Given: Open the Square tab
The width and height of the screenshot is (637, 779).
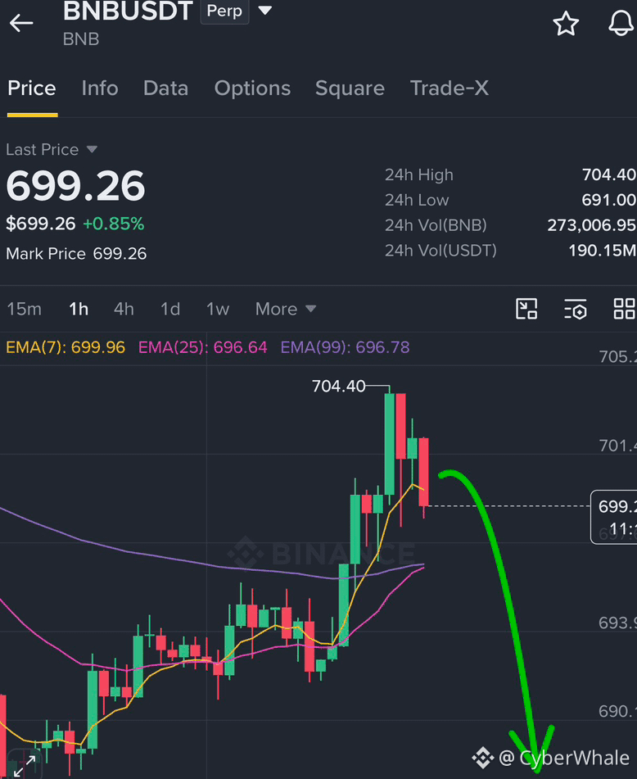Looking at the screenshot, I should tap(350, 88).
